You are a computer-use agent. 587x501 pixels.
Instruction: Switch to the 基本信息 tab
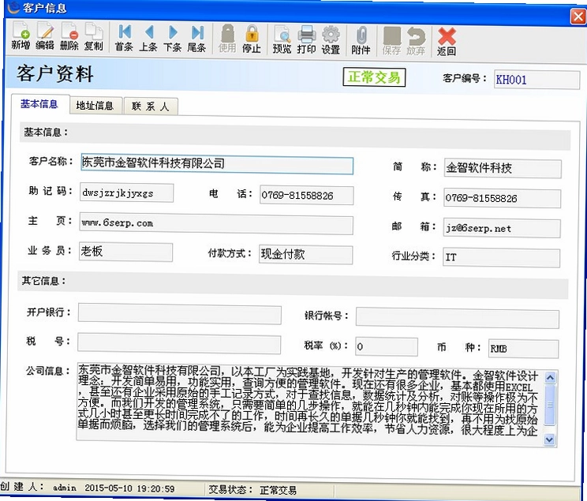[x=39, y=103]
